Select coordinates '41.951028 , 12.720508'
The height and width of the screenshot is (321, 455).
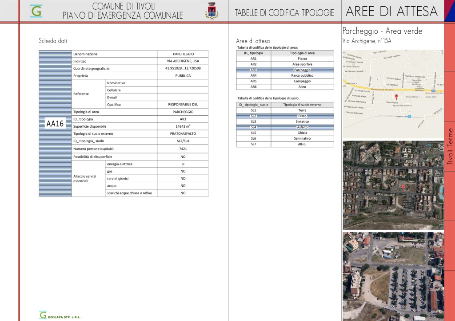click(183, 68)
